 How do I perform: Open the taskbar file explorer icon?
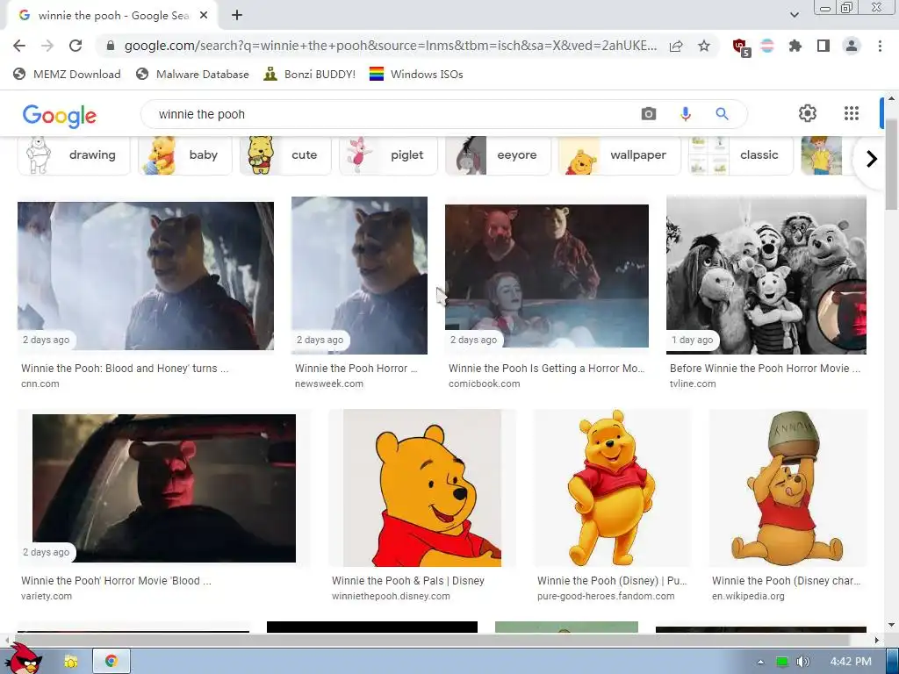click(x=71, y=662)
